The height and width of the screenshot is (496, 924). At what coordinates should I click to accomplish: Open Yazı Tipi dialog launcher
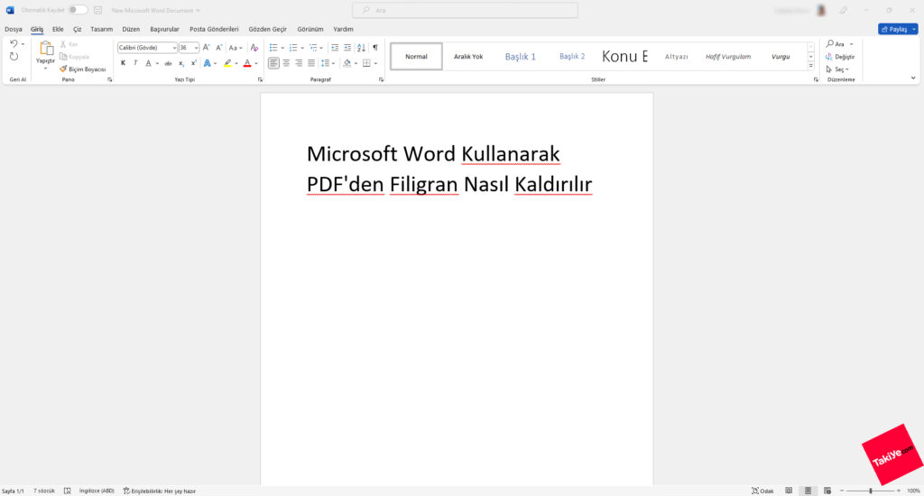[x=260, y=79]
